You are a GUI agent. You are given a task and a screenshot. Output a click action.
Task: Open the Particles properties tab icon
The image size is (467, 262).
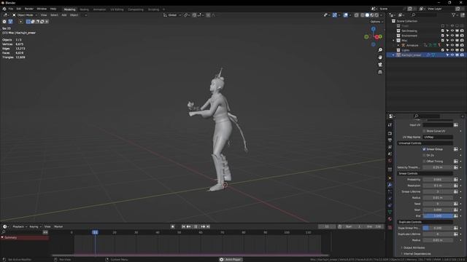click(390, 192)
